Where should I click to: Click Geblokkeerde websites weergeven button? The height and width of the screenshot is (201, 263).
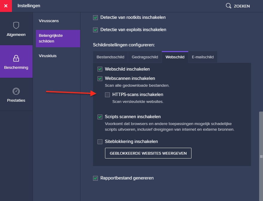tap(148, 153)
